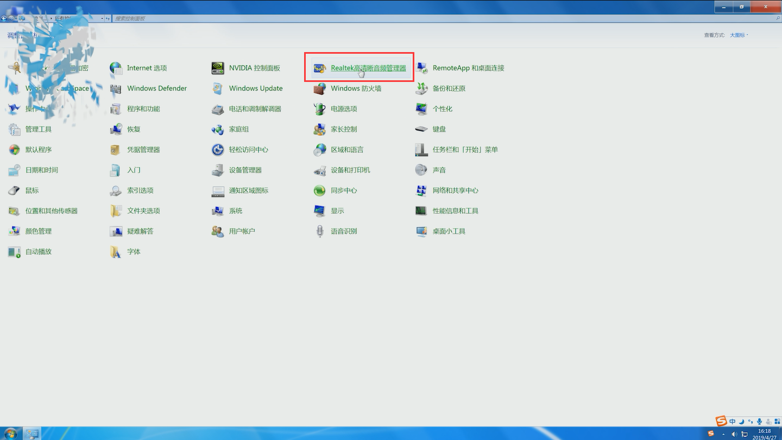This screenshot has height=440, width=782.
Task: Open 显示 settings
Action: (329, 211)
